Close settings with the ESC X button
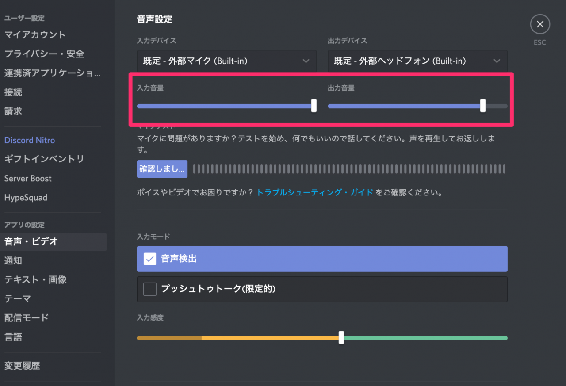This screenshot has width=566, height=386. tap(539, 24)
